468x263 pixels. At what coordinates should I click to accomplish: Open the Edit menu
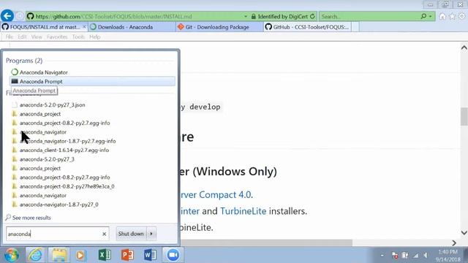[22, 37]
